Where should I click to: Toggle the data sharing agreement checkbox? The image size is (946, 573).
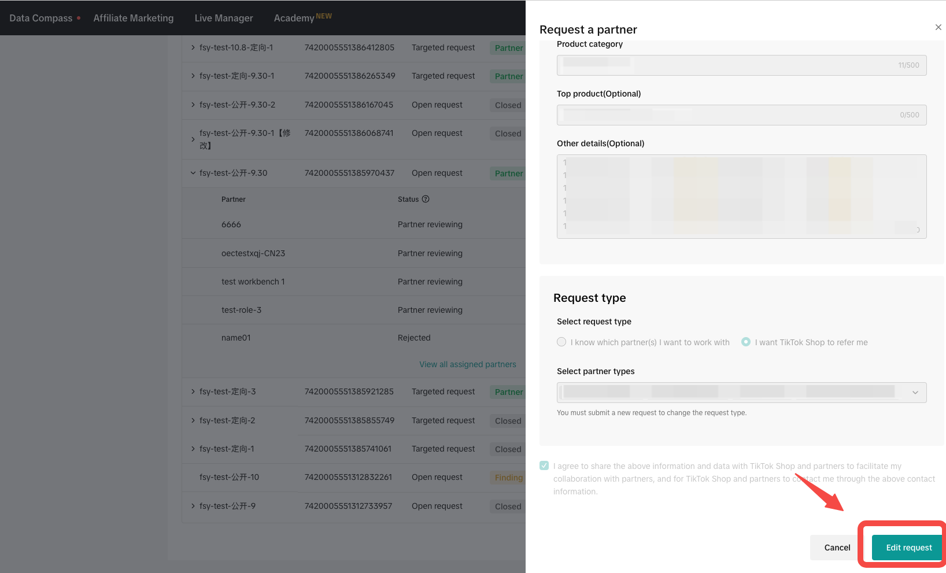[544, 466]
